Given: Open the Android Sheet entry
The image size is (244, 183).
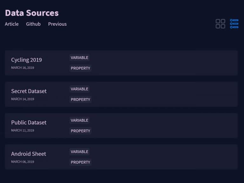Looking at the screenshot, I should pyautogui.click(x=29, y=154).
